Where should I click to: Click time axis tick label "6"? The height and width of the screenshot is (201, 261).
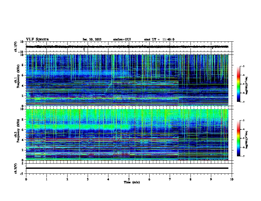point(150,179)
